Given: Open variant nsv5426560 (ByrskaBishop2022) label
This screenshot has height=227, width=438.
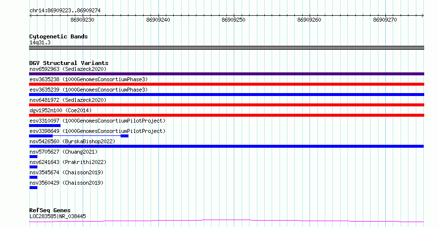Looking at the screenshot, I should [x=72, y=141].
